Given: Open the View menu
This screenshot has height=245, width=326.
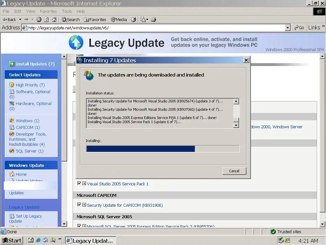Looking at the screenshot, I should click(x=31, y=11).
